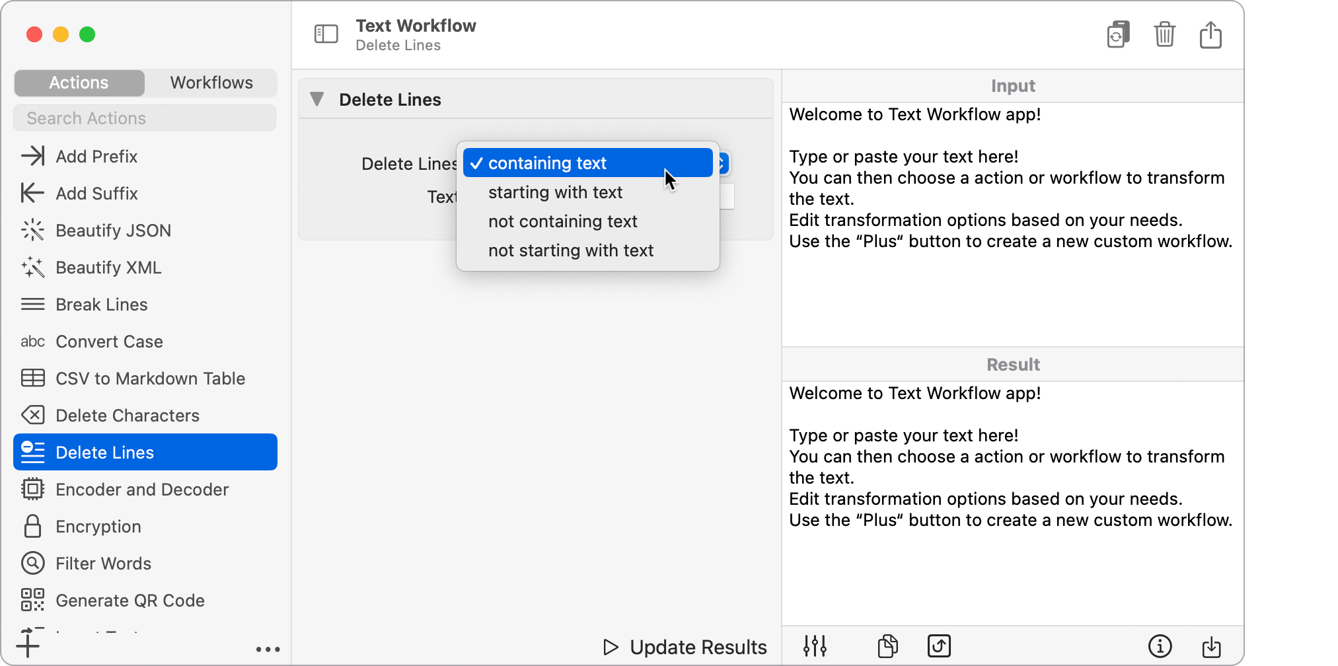Select CSV to Markdown Table action
This screenshot has height=666, width=1338.
pos(145,378)
